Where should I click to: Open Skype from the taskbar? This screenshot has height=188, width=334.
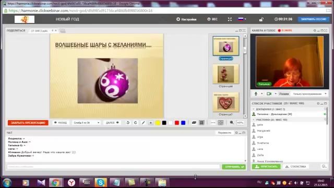click(101, 183)
